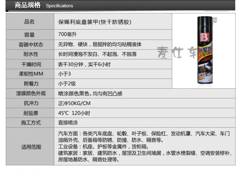This screenshot has height=169, width=242.
Task: Select the 柔韧性MM label
Action: [31, 74]
